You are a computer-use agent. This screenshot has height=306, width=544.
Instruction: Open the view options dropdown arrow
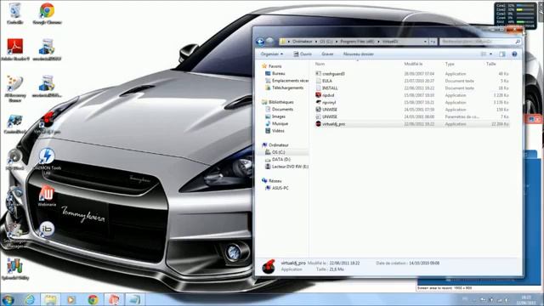490,54
